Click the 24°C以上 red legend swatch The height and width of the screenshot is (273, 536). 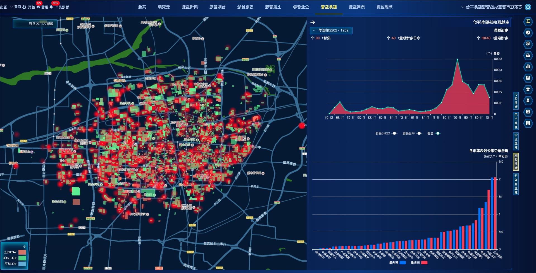(x=22, y=252)
